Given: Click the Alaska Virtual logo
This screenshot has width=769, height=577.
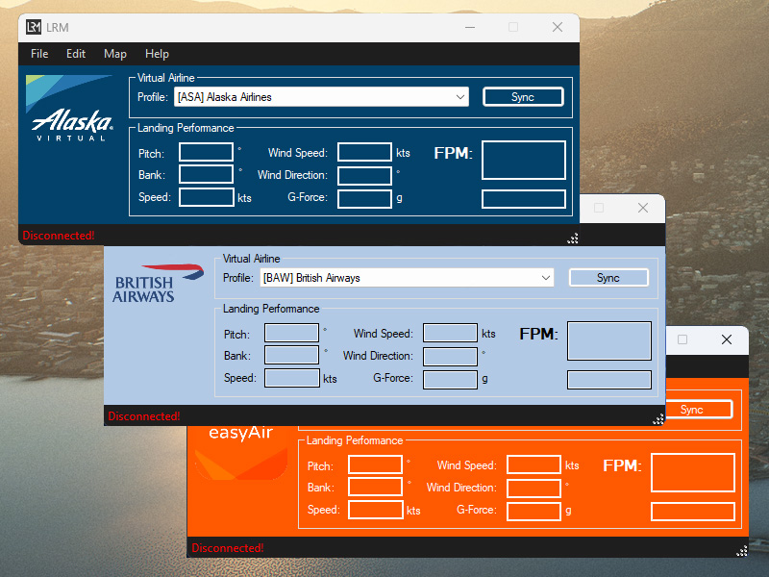Looking at the screenshot, I should 69,109.
